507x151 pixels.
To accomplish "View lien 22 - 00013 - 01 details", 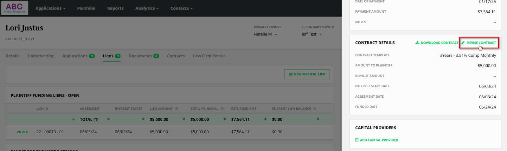I will coord(22,132).
